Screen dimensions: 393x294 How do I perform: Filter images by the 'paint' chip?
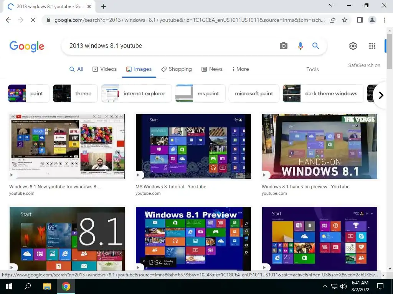(x=28, y=93)
